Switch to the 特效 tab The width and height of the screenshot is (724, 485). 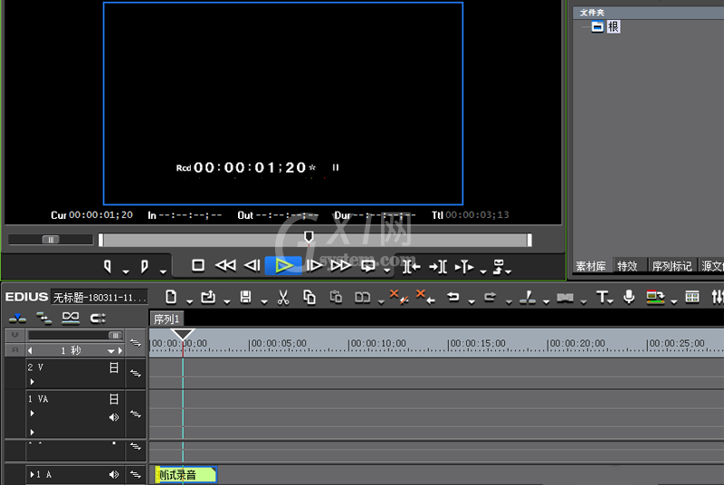pos(627,266)
